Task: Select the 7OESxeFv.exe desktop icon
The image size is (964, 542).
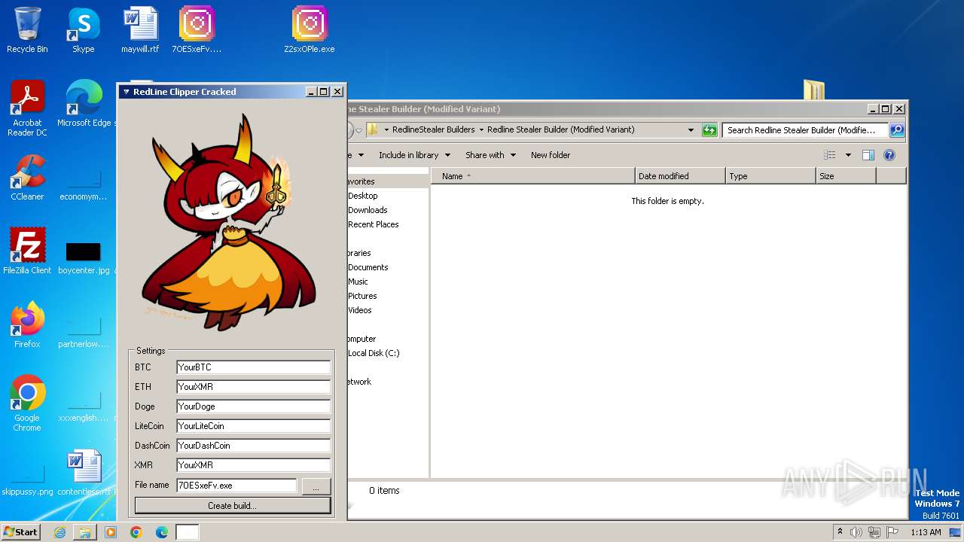Action: click(x=197, y=30)
